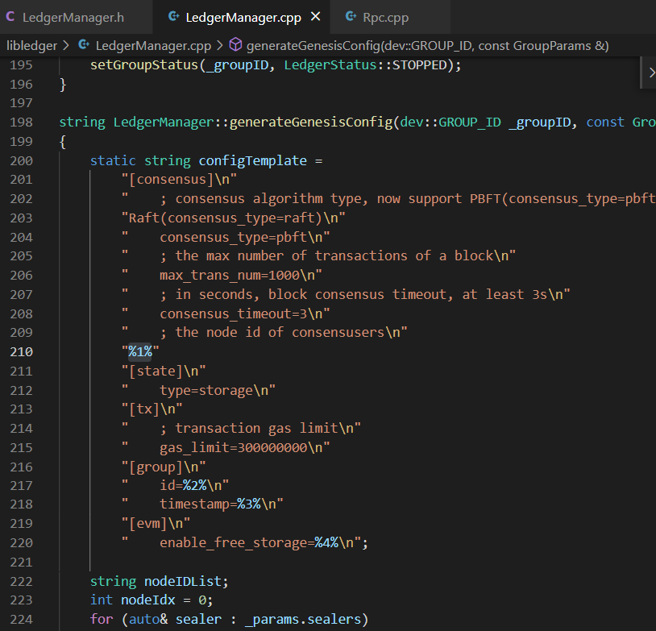
Task: Click "[state]\n" string on line 211
Action: tap(164, 372)
